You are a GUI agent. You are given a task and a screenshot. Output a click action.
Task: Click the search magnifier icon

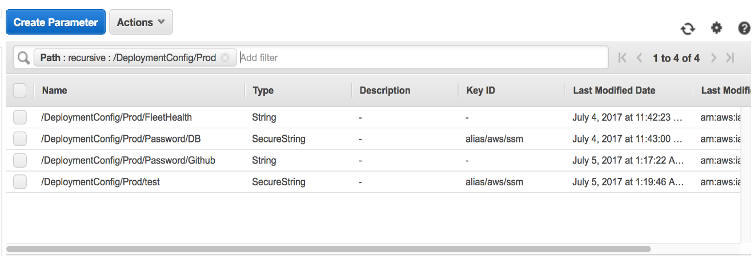(23, 58)
